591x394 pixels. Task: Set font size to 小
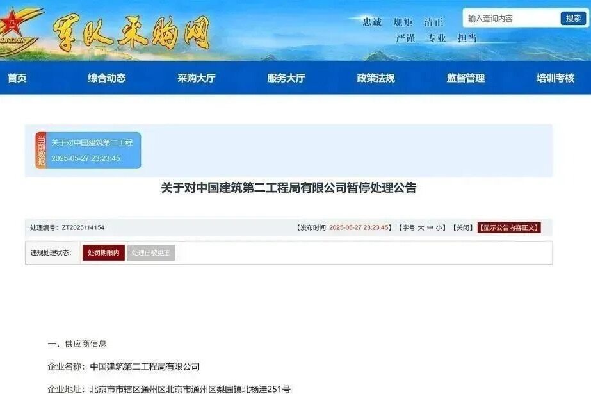click(x=439, y=227)
